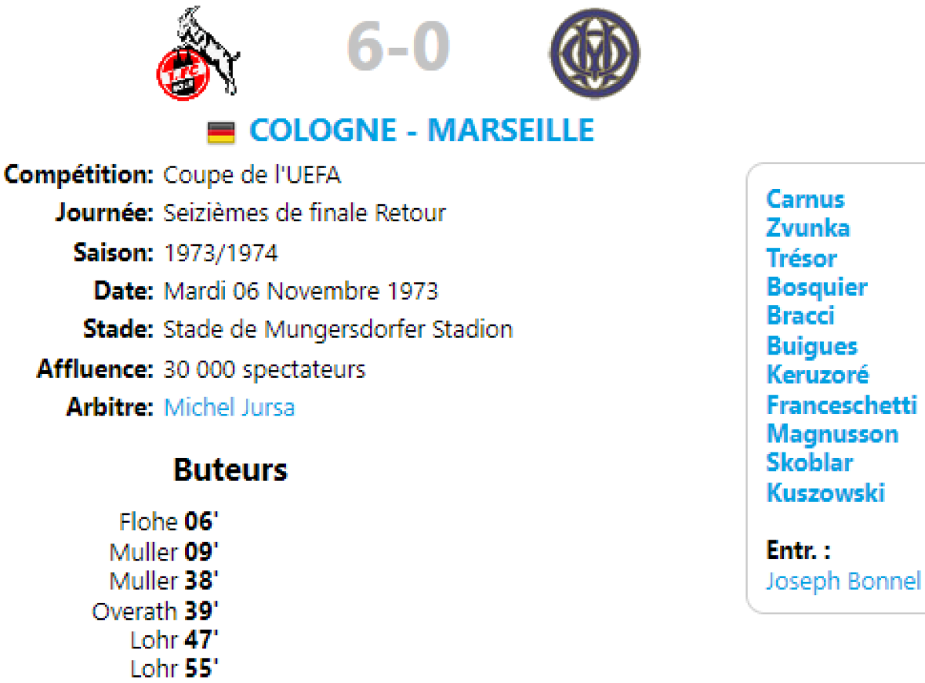Open referee Michel Jursa's page
Screen dimensions: 925x683
click(229, 407)
